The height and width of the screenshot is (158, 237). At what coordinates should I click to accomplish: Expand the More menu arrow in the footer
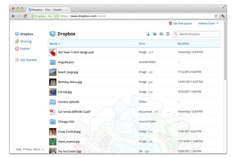(43, 149)
